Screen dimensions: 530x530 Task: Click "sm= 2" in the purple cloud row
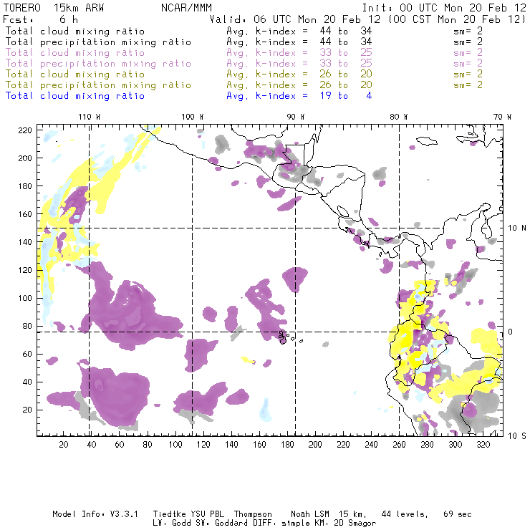(468, 53)
